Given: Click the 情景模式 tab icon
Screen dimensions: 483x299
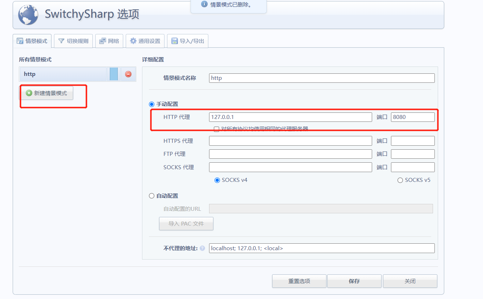Looking at the screenshot, I should point(20,41).
